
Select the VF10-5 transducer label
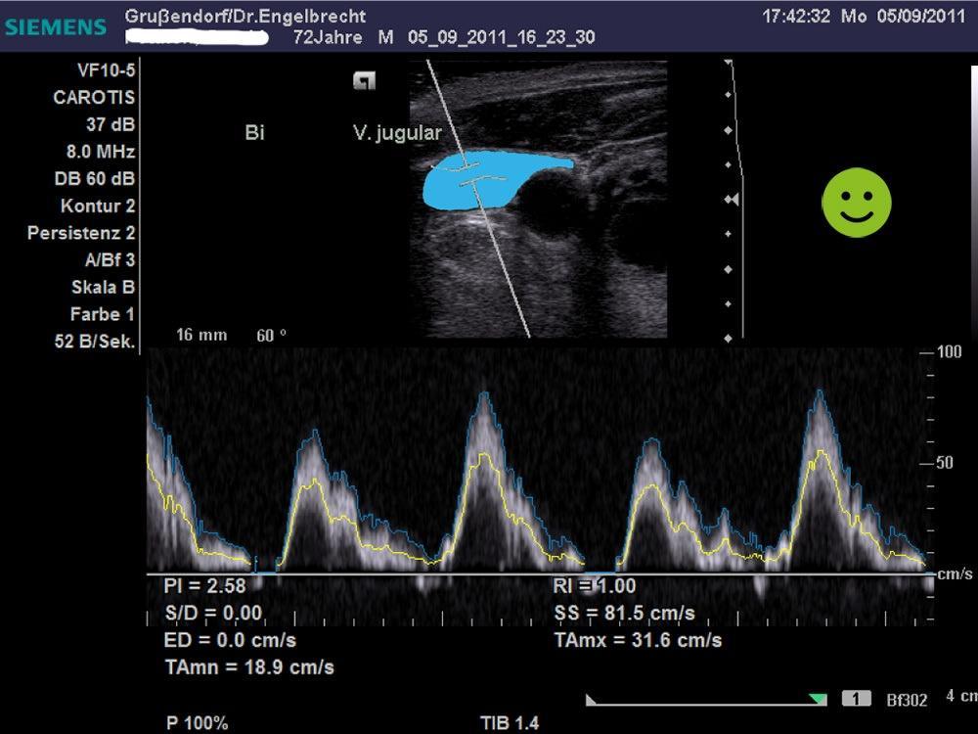106,69
